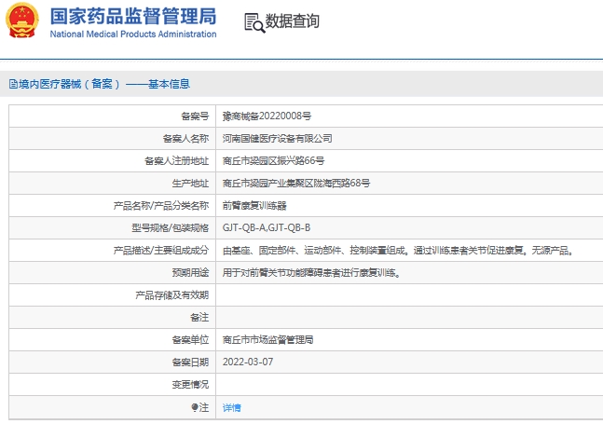Viewport: 603px width, 424px height.
Task: Click the 产品存储及有效期 label
Action: (171, 295)
